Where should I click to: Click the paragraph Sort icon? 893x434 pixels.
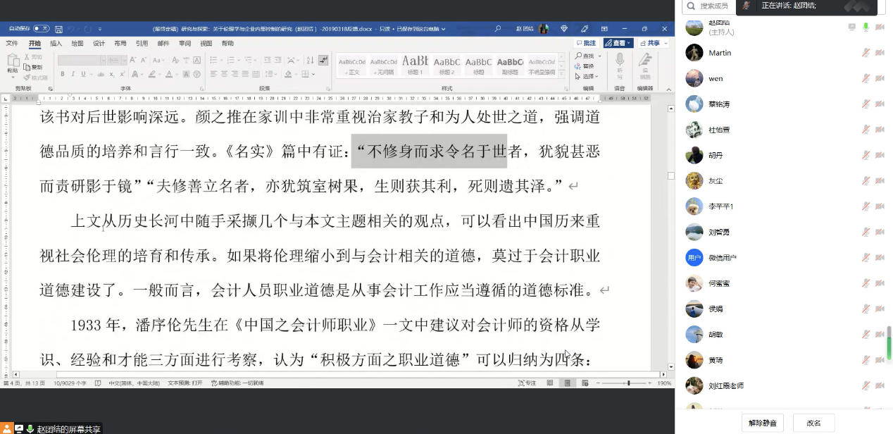[311, 61]
